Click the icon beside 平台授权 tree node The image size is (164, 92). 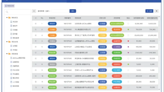tap(11, 74)
